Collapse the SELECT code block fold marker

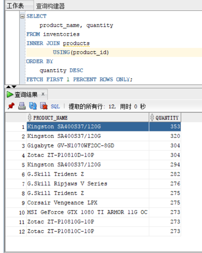(x=22, y=16)
